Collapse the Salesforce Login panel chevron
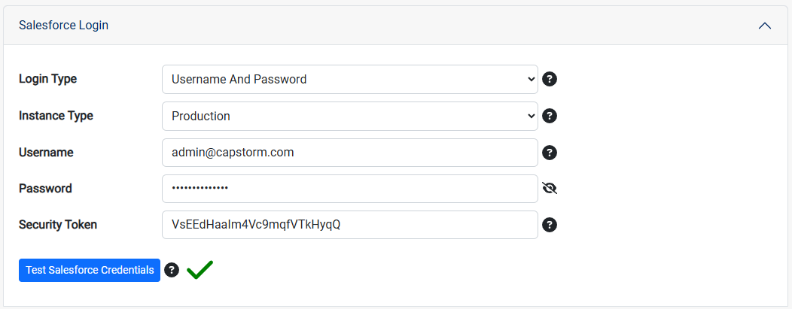 [x=765, y=26]
